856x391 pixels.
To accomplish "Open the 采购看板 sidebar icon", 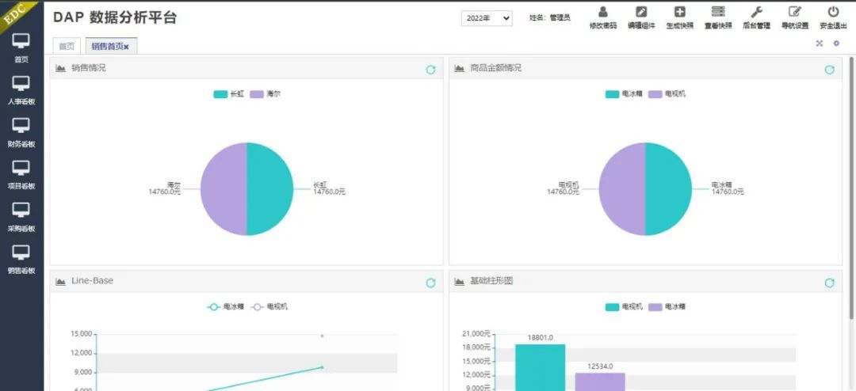I will click(21, 211).
